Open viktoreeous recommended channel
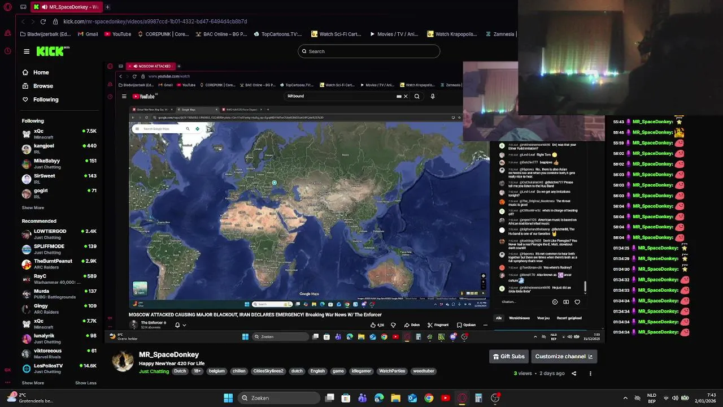 pyautogui.click(x=59, y=353)
